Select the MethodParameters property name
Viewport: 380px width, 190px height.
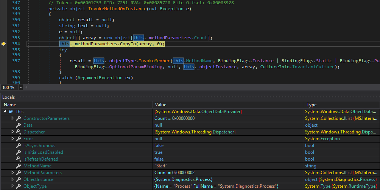pyautogui.click(x=42, y=173)
